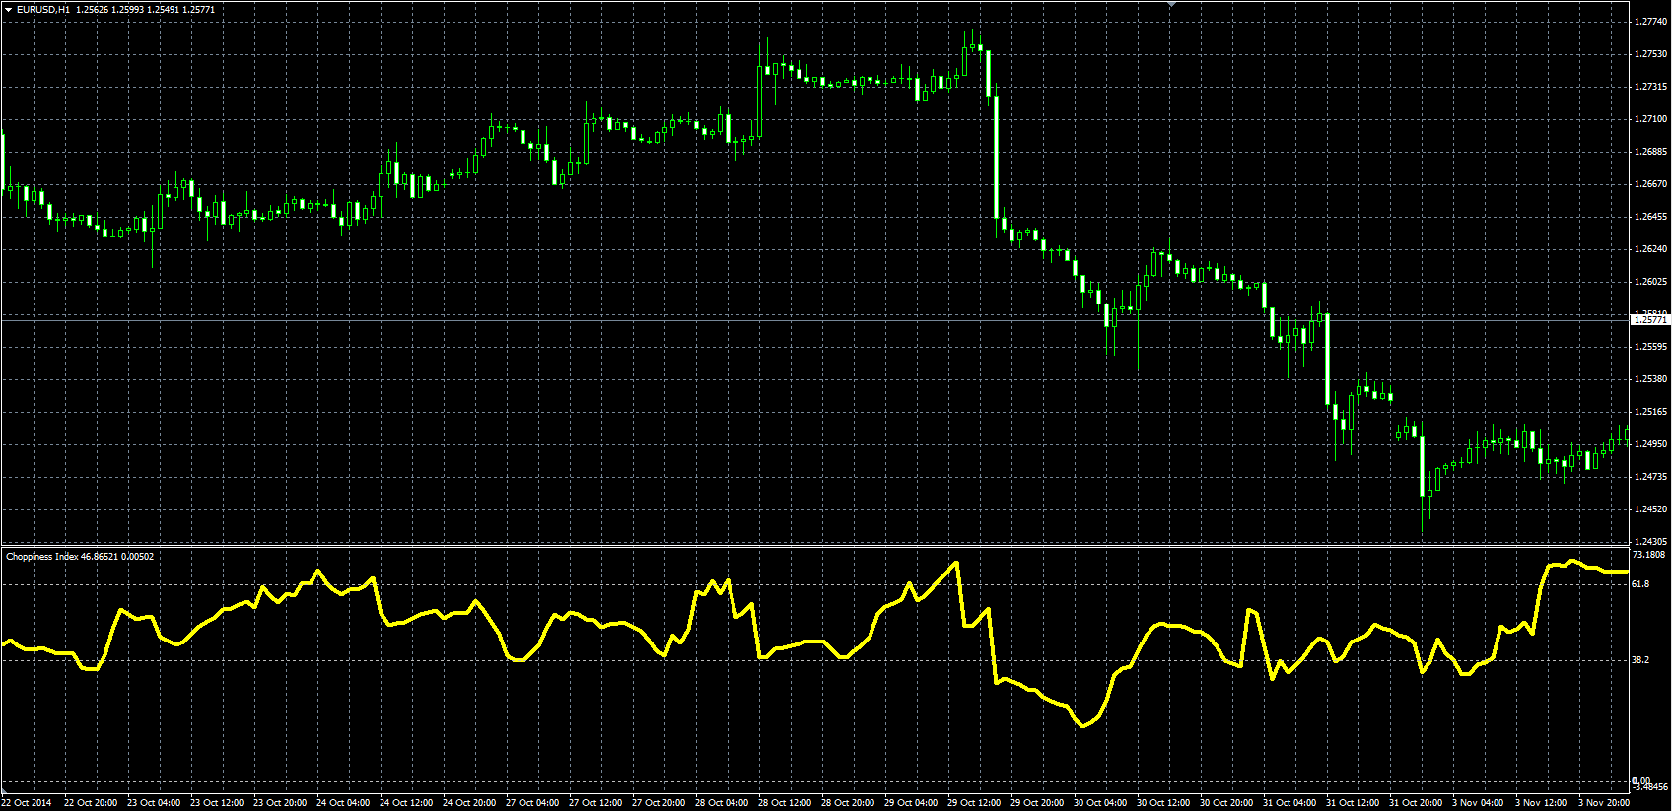Screen dimensions: 1672x811
Task: Click the 23 Oct 12:00 time label
Action: click(x=217, y=803)
